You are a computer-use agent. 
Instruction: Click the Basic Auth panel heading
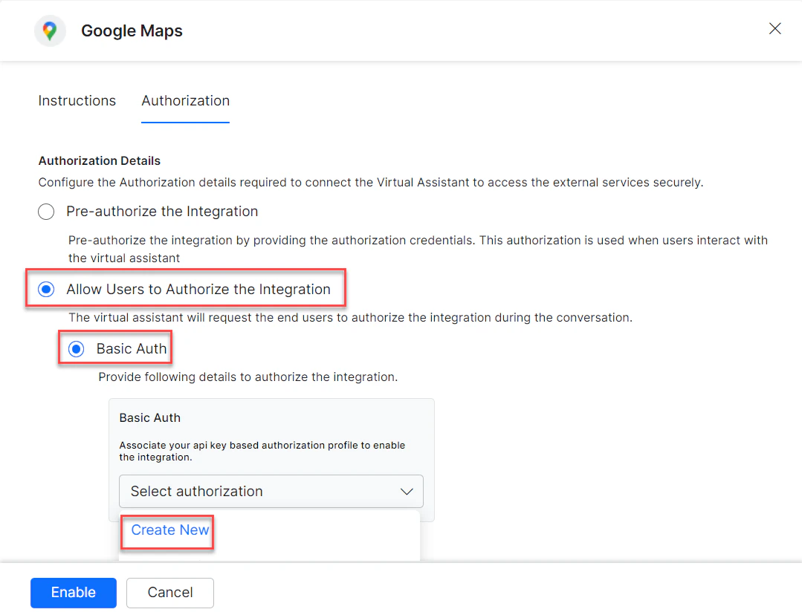click(x=149, y=417)
